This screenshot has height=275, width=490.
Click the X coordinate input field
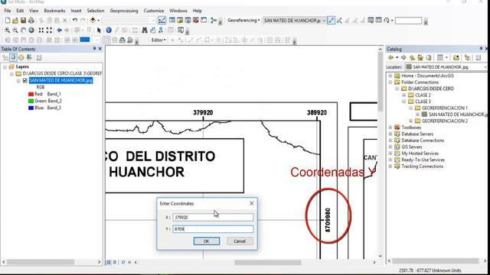click(x=213, y=217)
